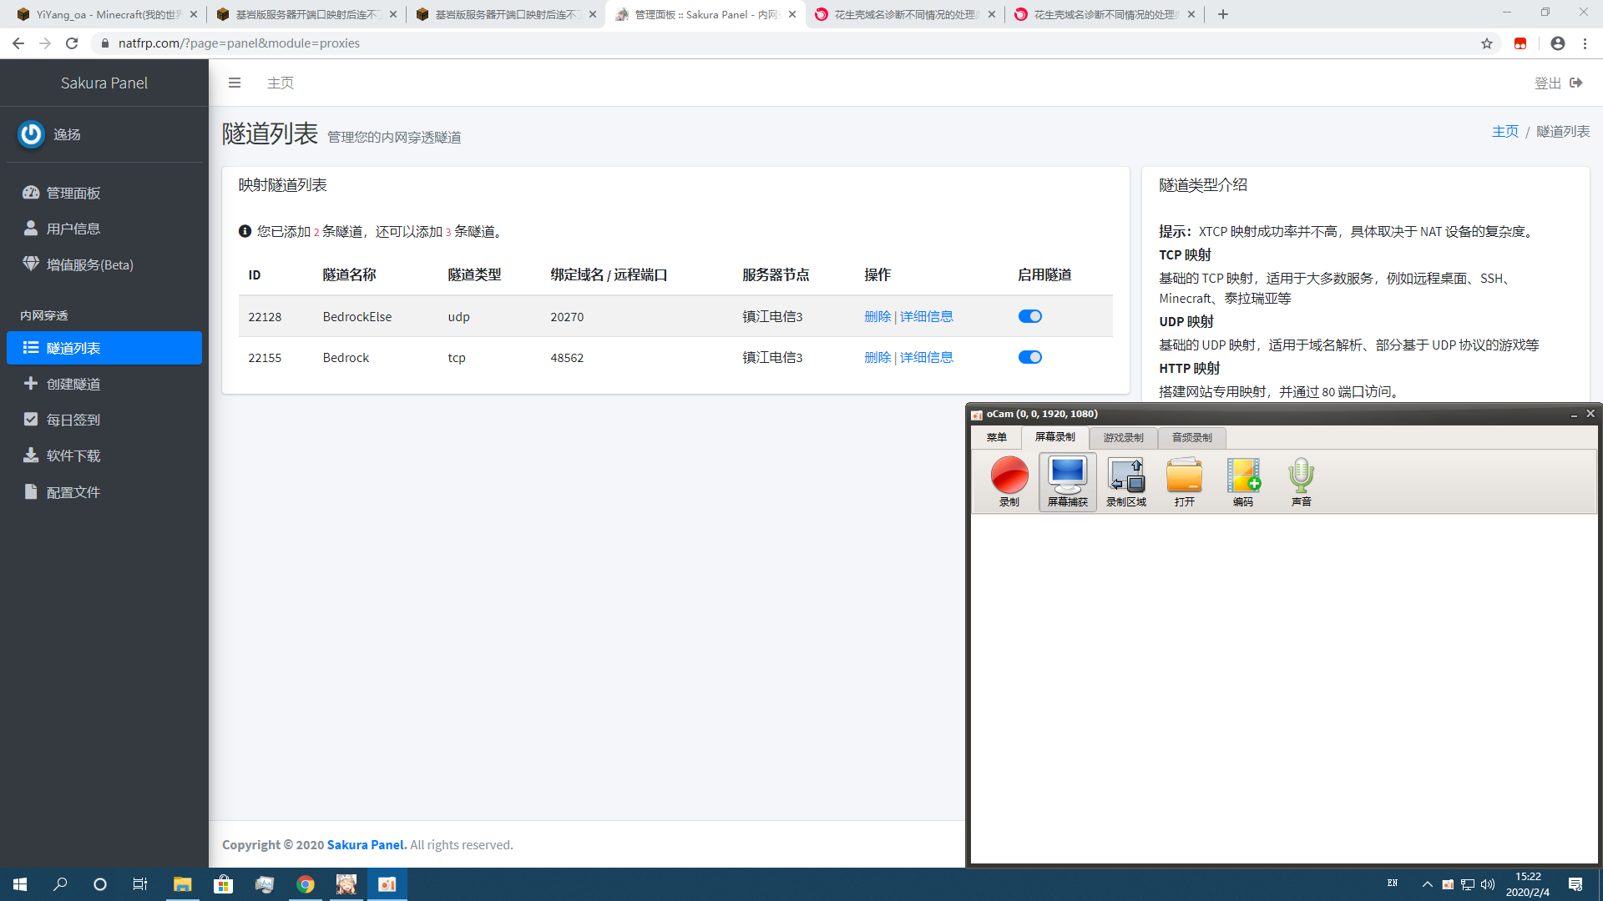Click the bookmark star in address bar
The height and width of the screenshot is (901, 1603).
tap(1486, 43)
